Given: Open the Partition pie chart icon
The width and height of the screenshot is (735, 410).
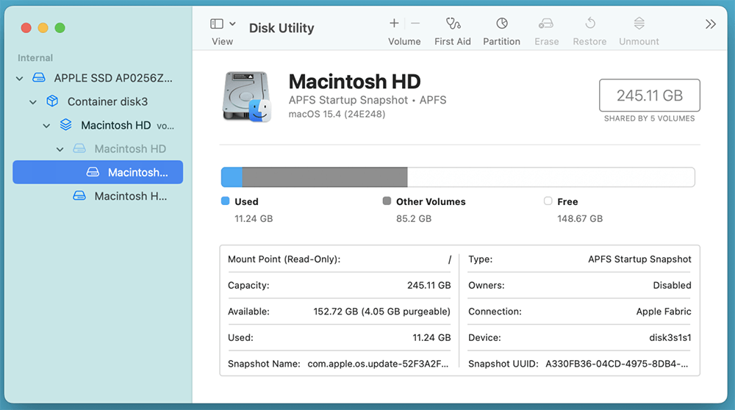Looking at the screenshot, I should (x=501, y=23).
